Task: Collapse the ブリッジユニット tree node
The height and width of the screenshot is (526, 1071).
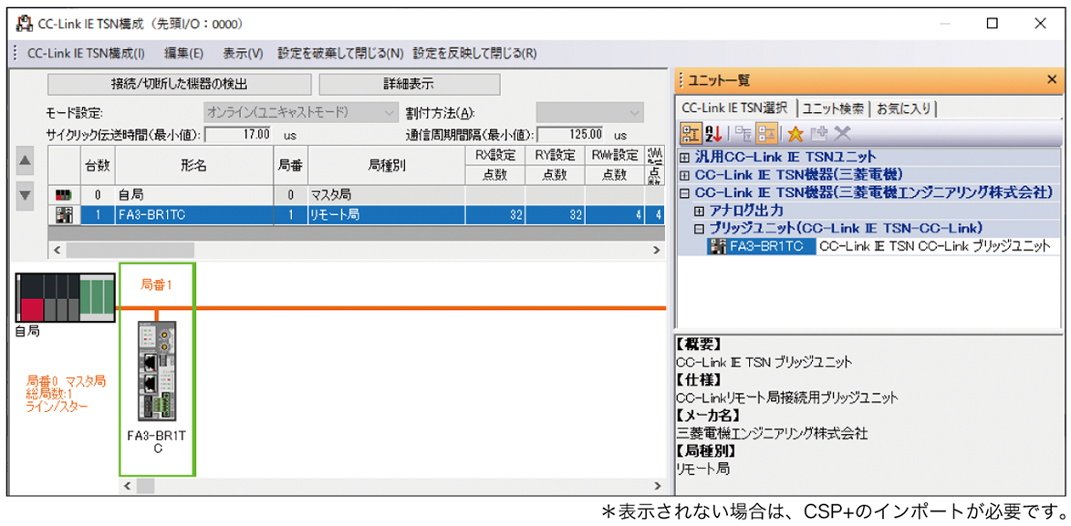Action: point(700,229)
